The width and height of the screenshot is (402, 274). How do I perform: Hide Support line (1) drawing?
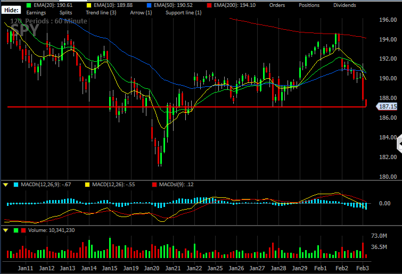(x=184, y=13)
